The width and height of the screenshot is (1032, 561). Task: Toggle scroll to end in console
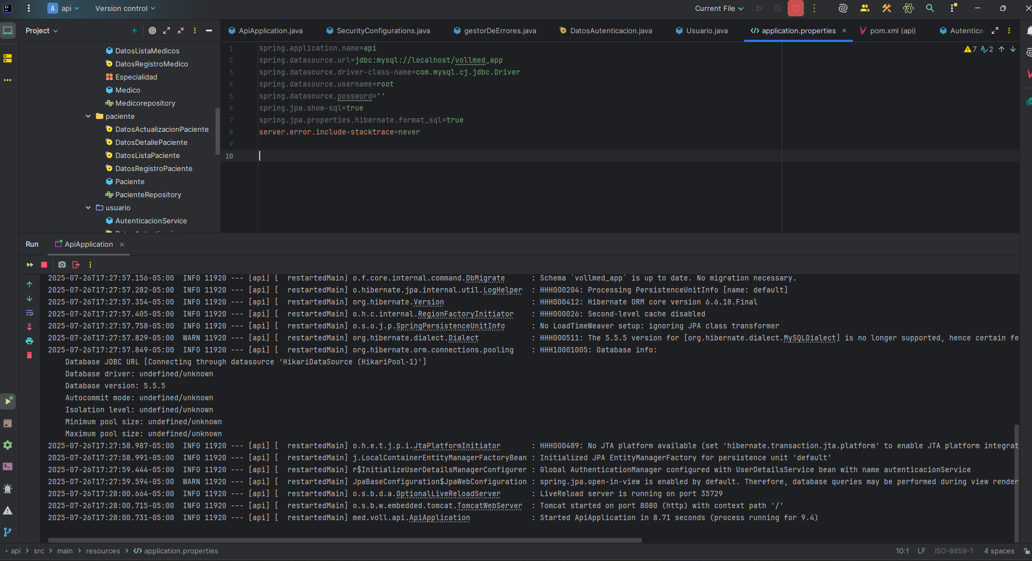click(29, 327)
